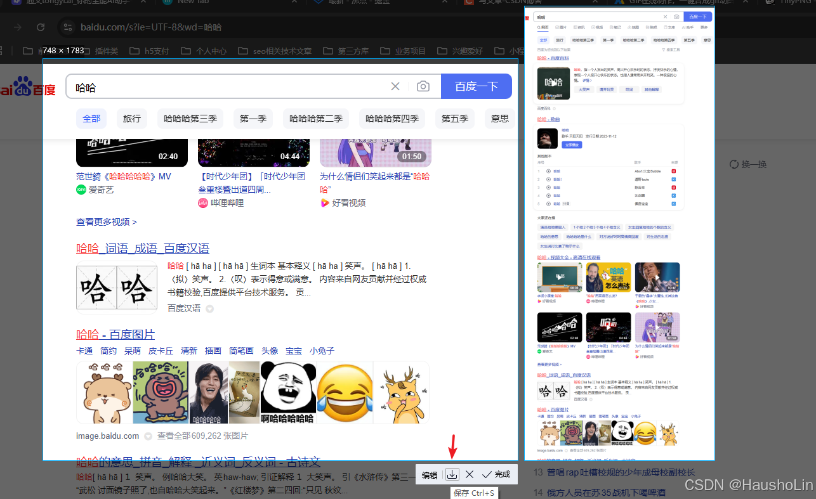
Task: Click the 换一换 refresh icon
Action: pyautogui.click(x=734, y=164)
